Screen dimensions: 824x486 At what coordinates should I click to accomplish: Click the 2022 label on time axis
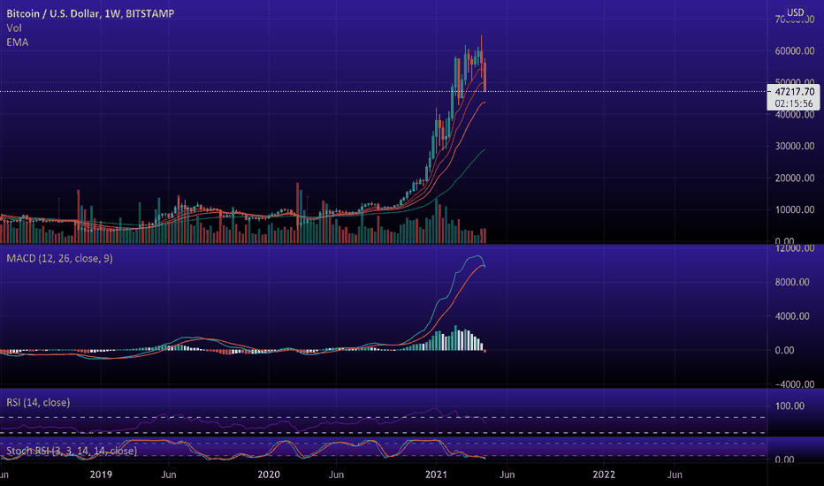tap(604, 475)
